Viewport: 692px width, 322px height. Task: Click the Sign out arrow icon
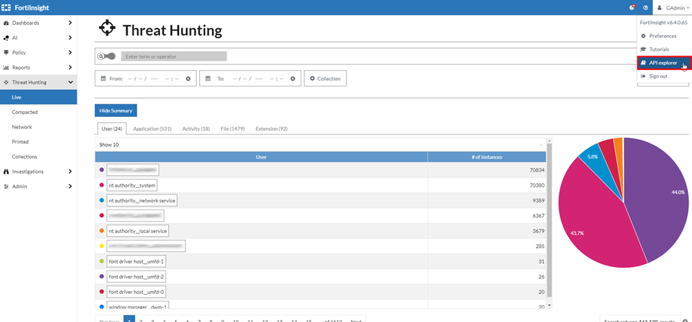[643, 76]
